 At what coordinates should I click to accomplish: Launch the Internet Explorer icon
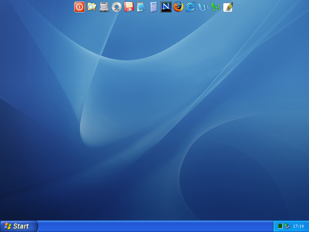[x=191, y=7]
